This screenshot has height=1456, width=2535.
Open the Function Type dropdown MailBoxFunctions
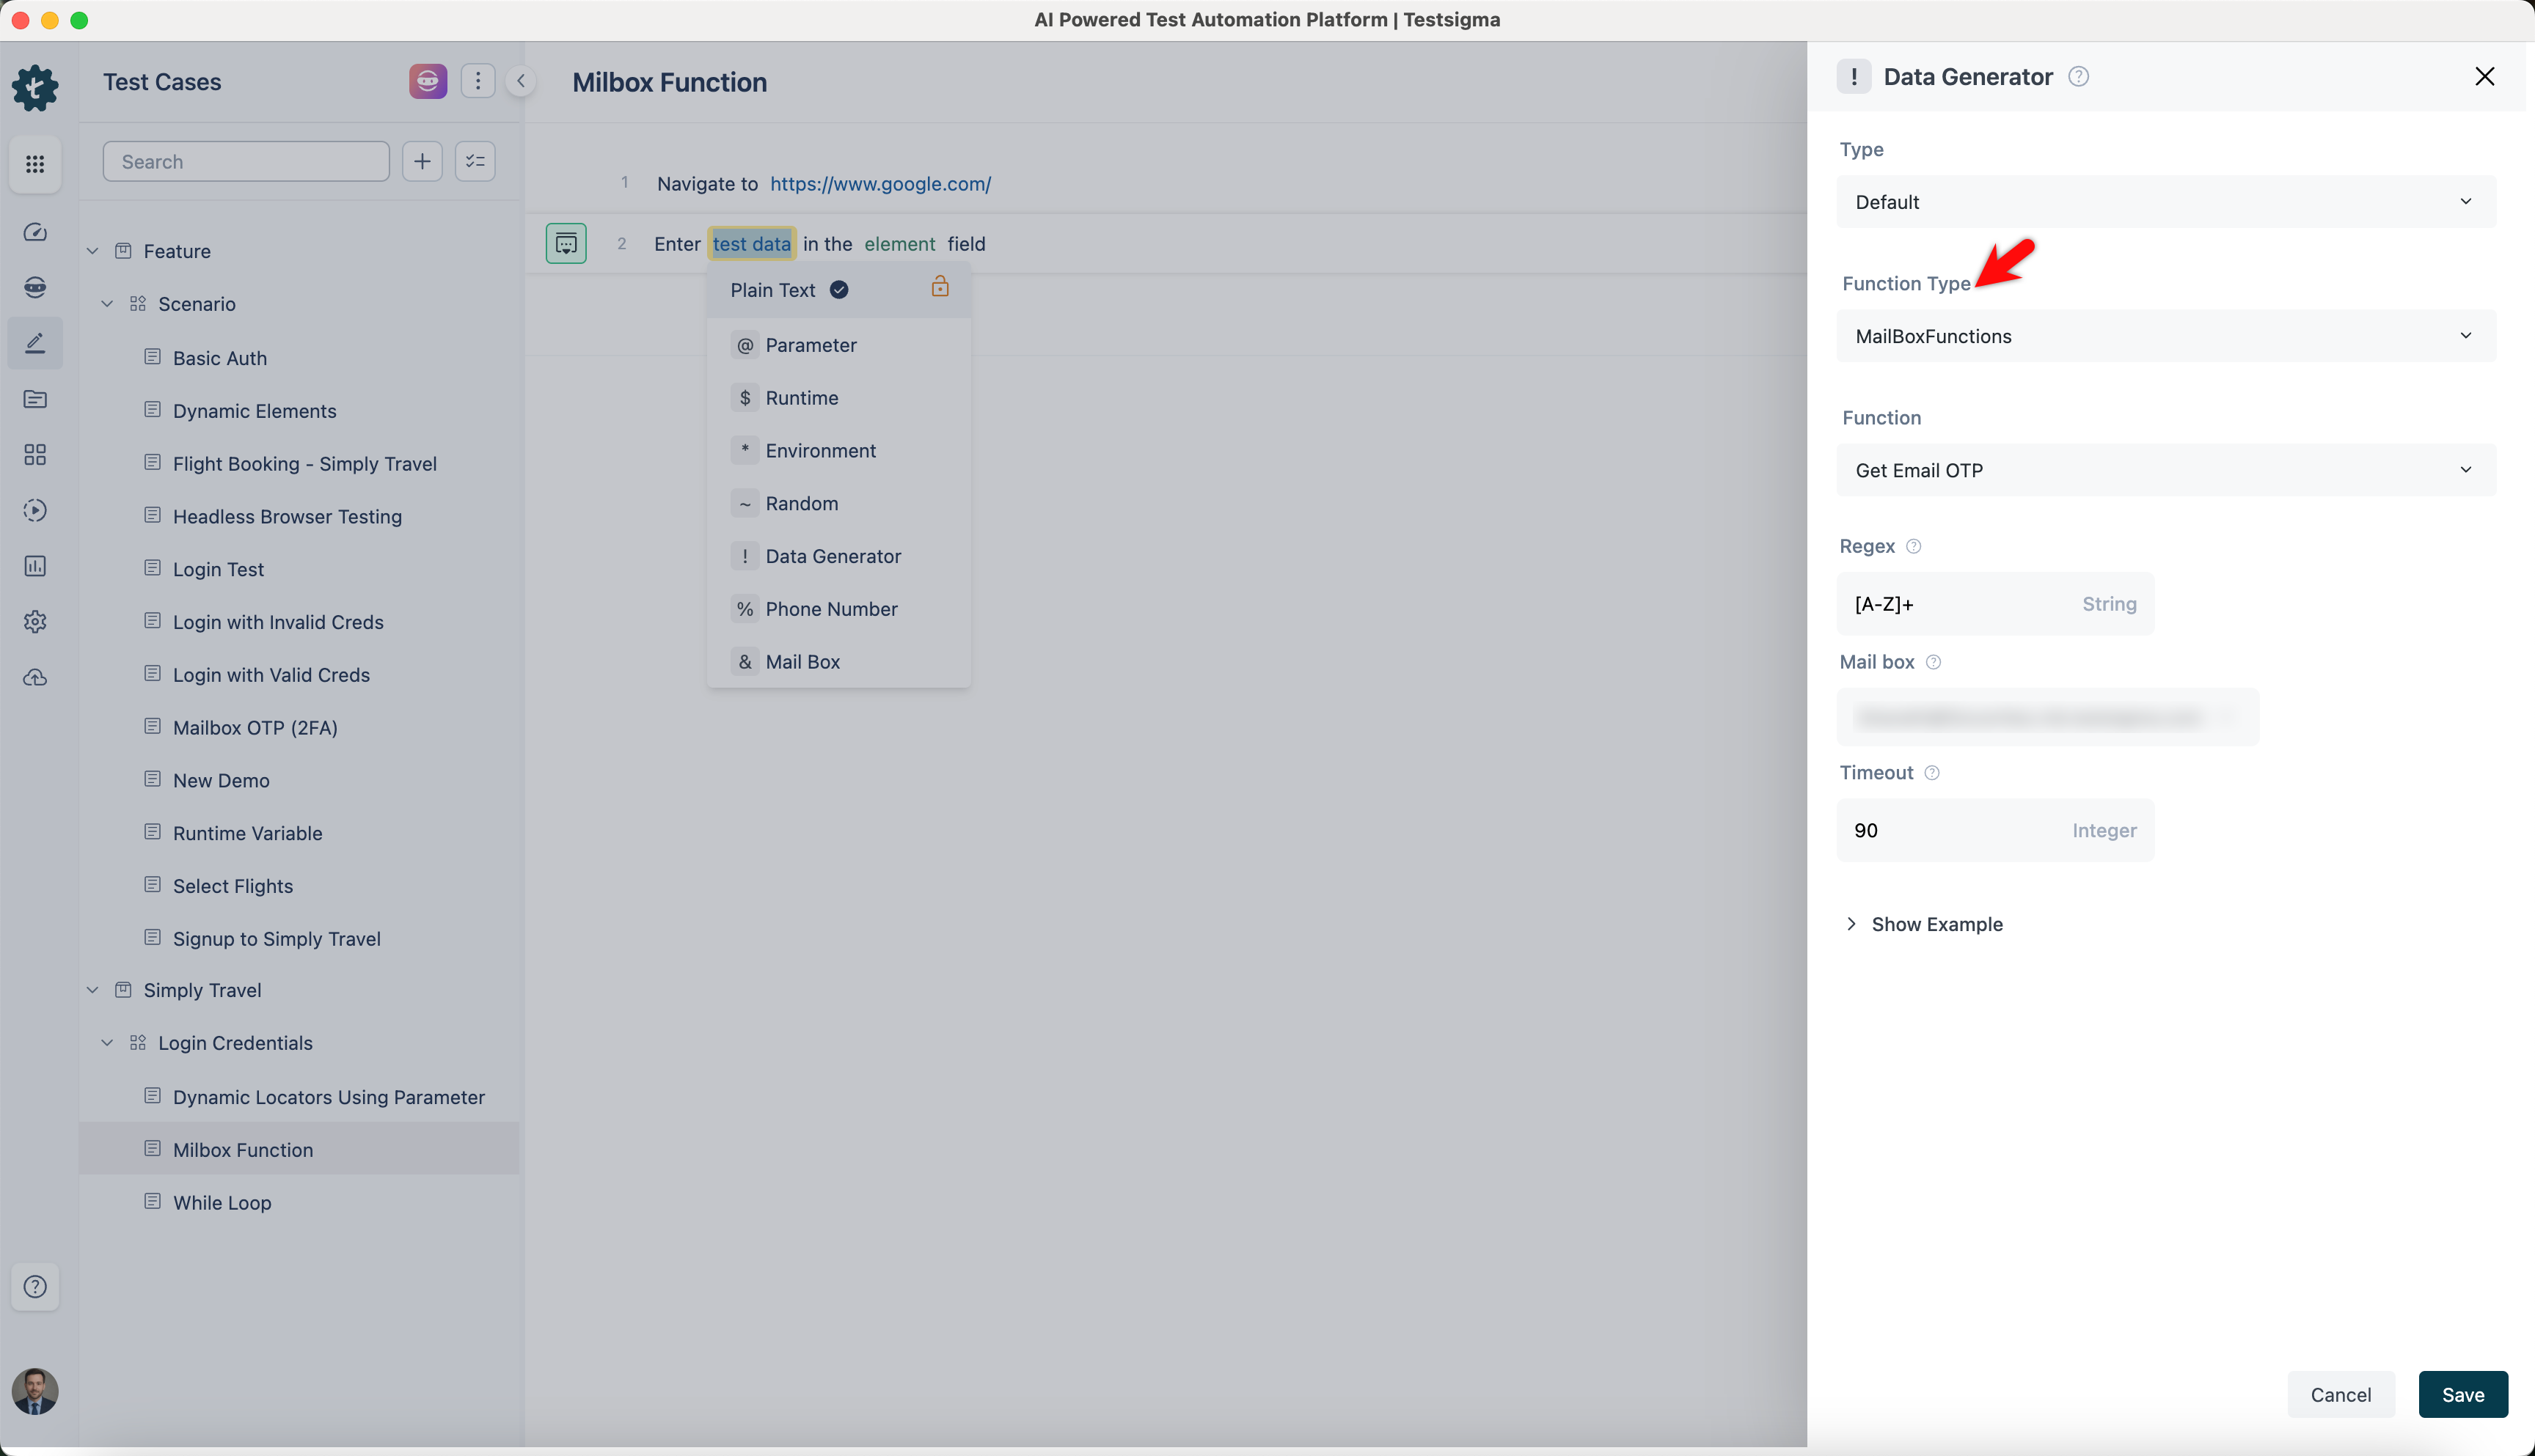click(2165, 336)
